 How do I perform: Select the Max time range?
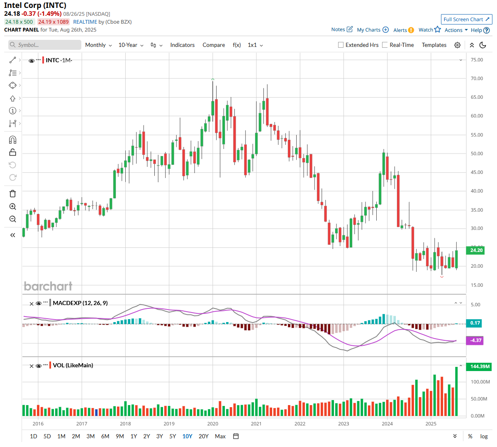click(220, 436)
